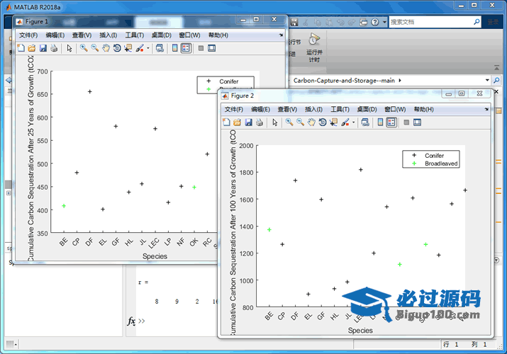Viewport: 507px width, 354px height.
Task: Click Save icon in Figure 1 toolbar
Action: click(x=43, y=48)
